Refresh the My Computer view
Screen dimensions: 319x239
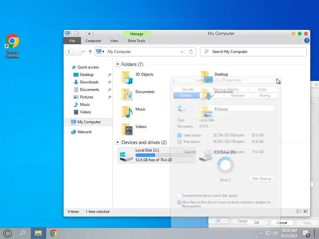191,52
